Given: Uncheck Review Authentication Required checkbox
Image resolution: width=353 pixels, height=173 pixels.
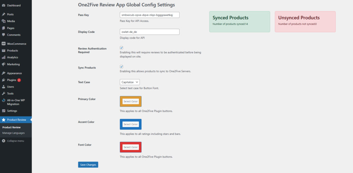Looking at the screenshot, I should [x=121, y=48].
